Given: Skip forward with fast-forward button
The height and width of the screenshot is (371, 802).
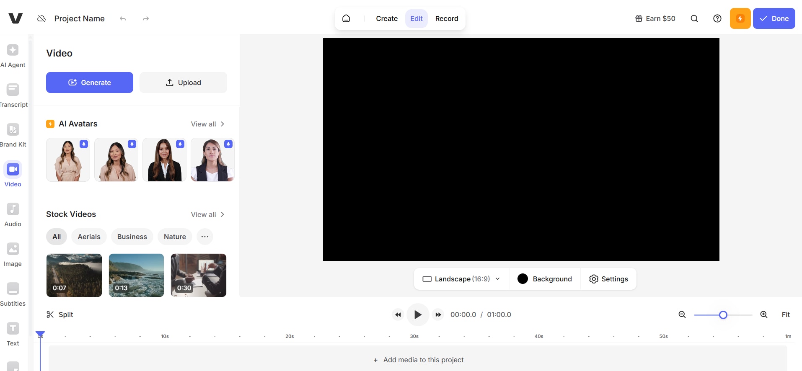Looking at the screenshot, I should point(438,314).
